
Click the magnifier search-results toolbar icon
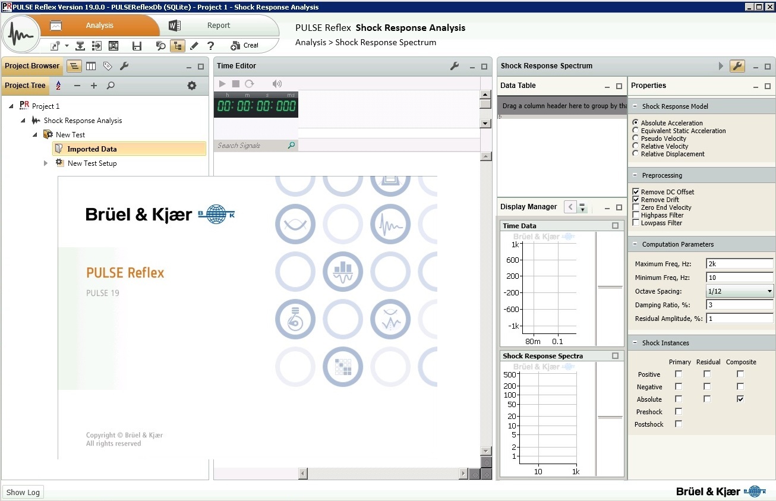click(x=160, y=46)
